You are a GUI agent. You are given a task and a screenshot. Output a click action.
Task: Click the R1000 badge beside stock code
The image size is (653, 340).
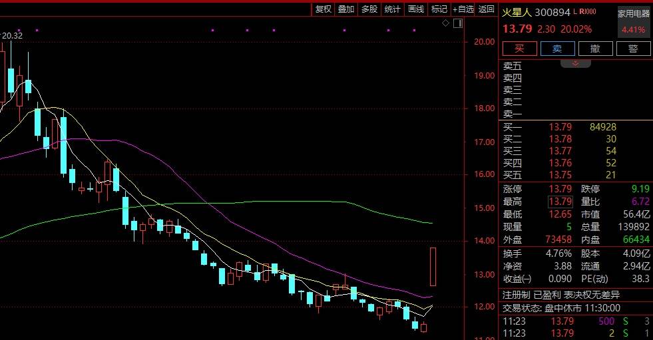(587, 11)
